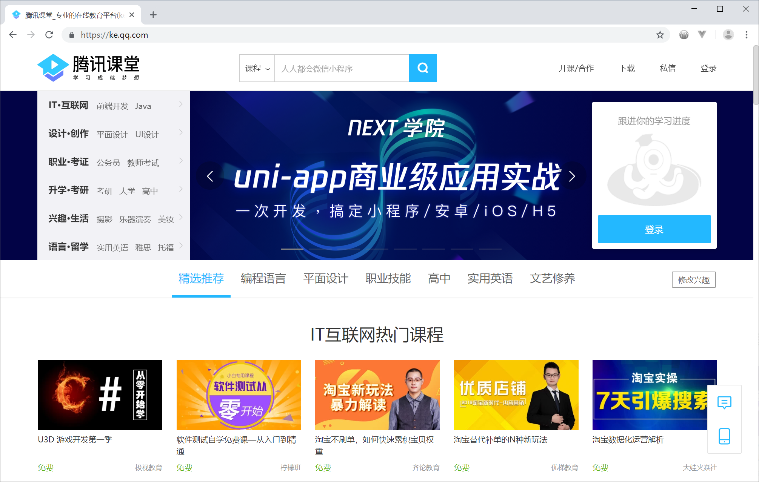The image size is (759, 482).
Task: Click 淘宝替代补单的N种新玩法 title
Action: point(500,440)
